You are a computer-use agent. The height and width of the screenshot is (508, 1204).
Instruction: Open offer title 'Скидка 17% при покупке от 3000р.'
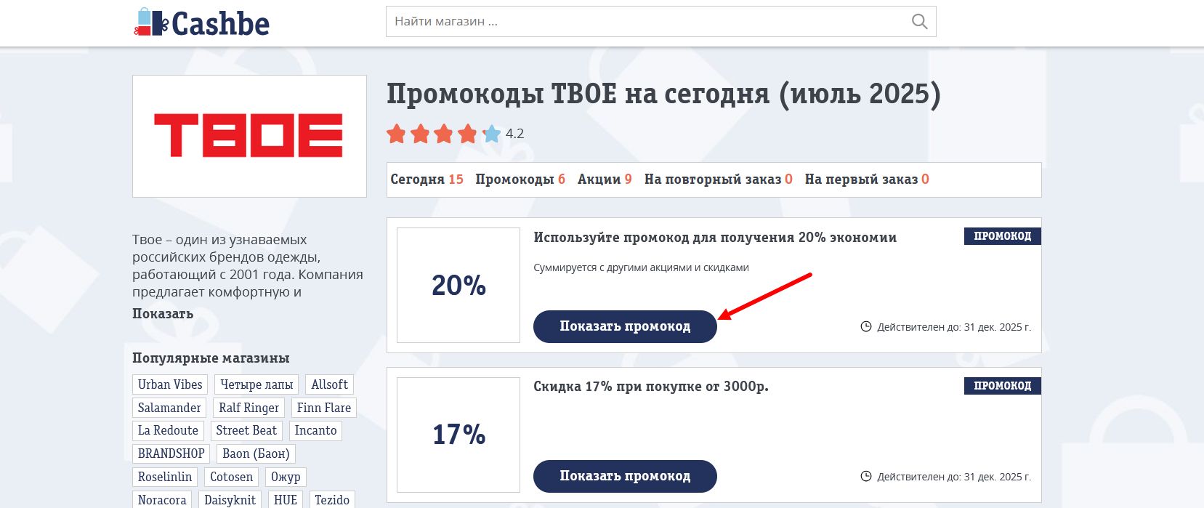(x=651, y=387)
